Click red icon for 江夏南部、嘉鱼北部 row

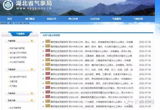pyautogui.click(x=48, y=55)
